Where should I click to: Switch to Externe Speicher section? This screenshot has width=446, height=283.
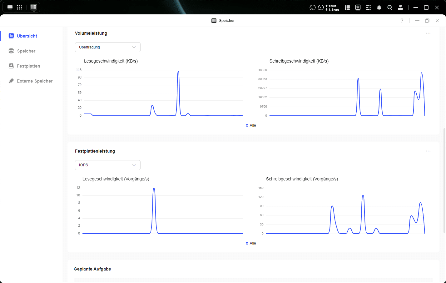[x=34, y=81]
